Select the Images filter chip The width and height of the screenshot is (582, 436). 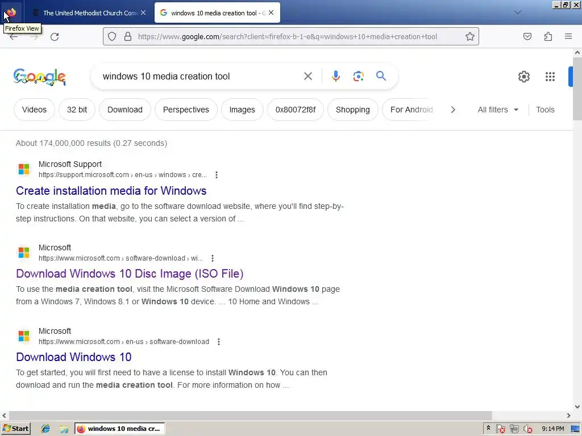242,110
